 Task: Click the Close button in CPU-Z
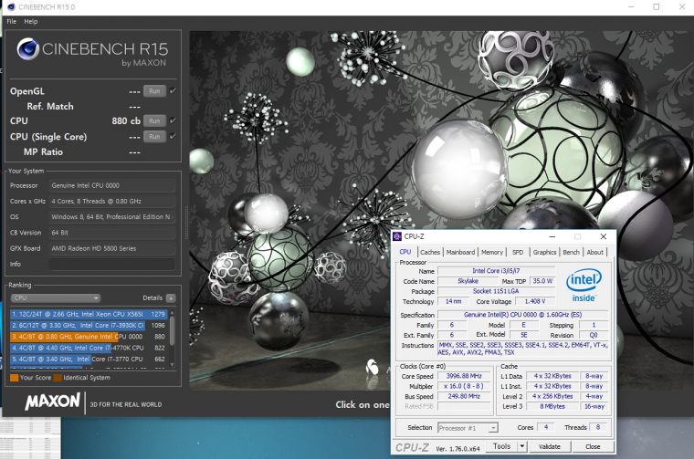click(x=593, y=446)
